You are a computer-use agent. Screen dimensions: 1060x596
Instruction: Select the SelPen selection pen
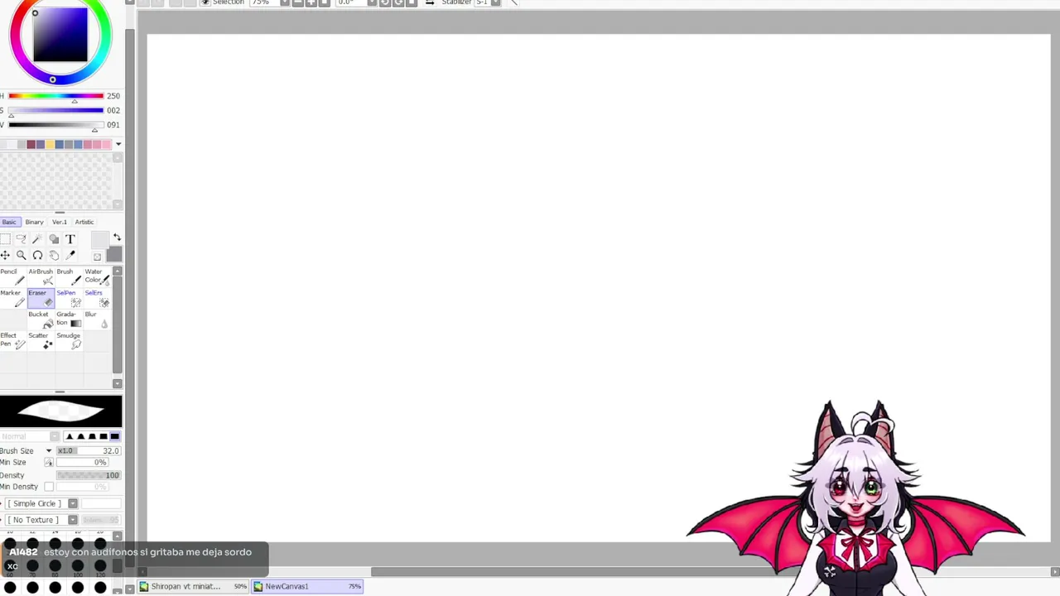(x=69, y=298)
